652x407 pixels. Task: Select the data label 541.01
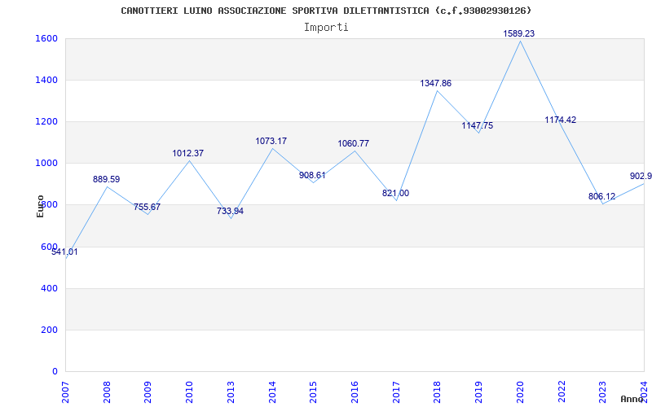64,252
